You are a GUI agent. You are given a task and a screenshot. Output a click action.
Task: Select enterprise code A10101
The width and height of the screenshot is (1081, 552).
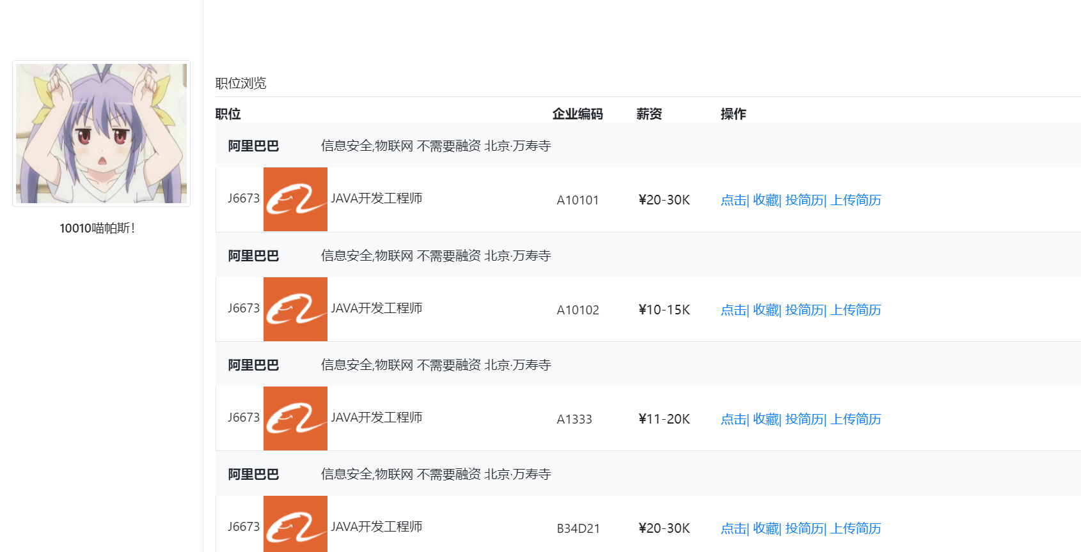[578, 200]
